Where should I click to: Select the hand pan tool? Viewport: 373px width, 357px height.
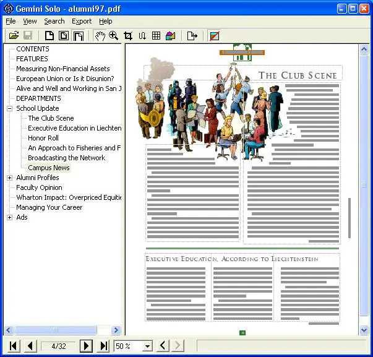100,36
